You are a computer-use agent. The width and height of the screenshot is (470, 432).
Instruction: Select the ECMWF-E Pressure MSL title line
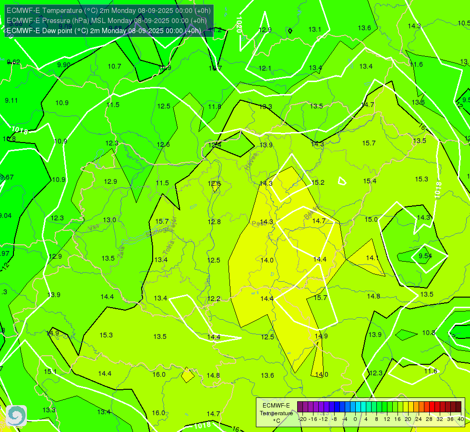click(x=107, y=21)
